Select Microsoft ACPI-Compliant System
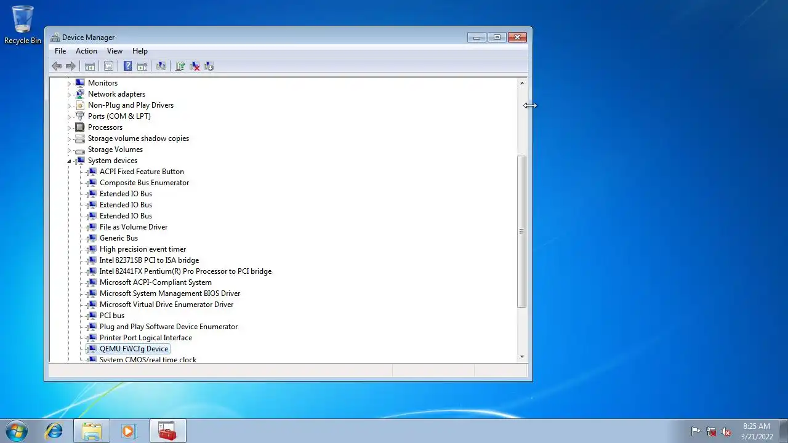This screenshot has height=443, width=788. 156,282
